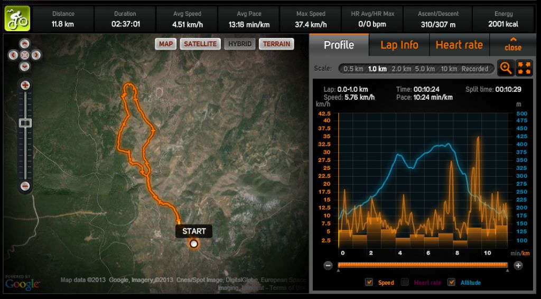
Task: Zoom in the map with plus
Action: click(25, 85)
